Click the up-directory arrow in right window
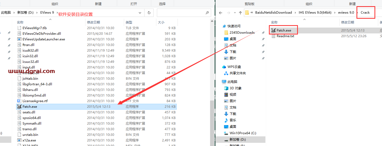The height and width of the screenshot is (146, 382). (240, 13)
